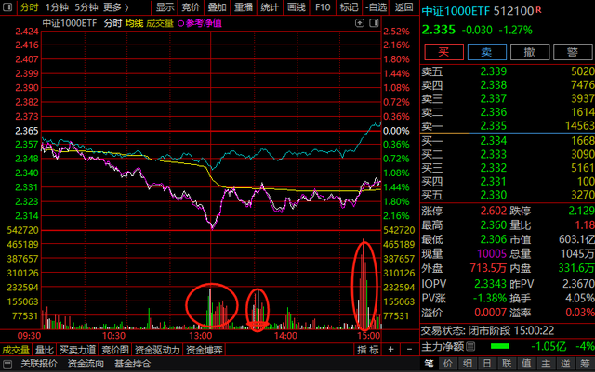Select the 买卖力道 indicator tab
The image size is (595, 372).
77,350
